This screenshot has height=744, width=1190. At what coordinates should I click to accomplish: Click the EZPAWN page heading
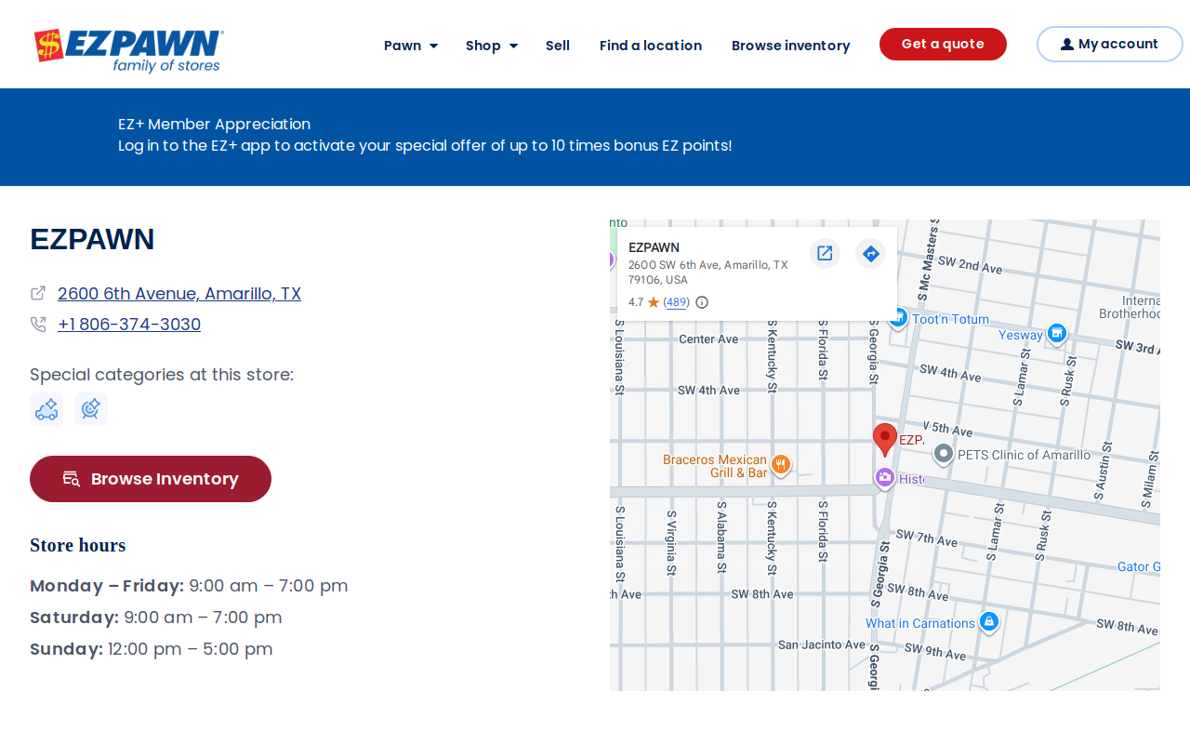(92, 239)
